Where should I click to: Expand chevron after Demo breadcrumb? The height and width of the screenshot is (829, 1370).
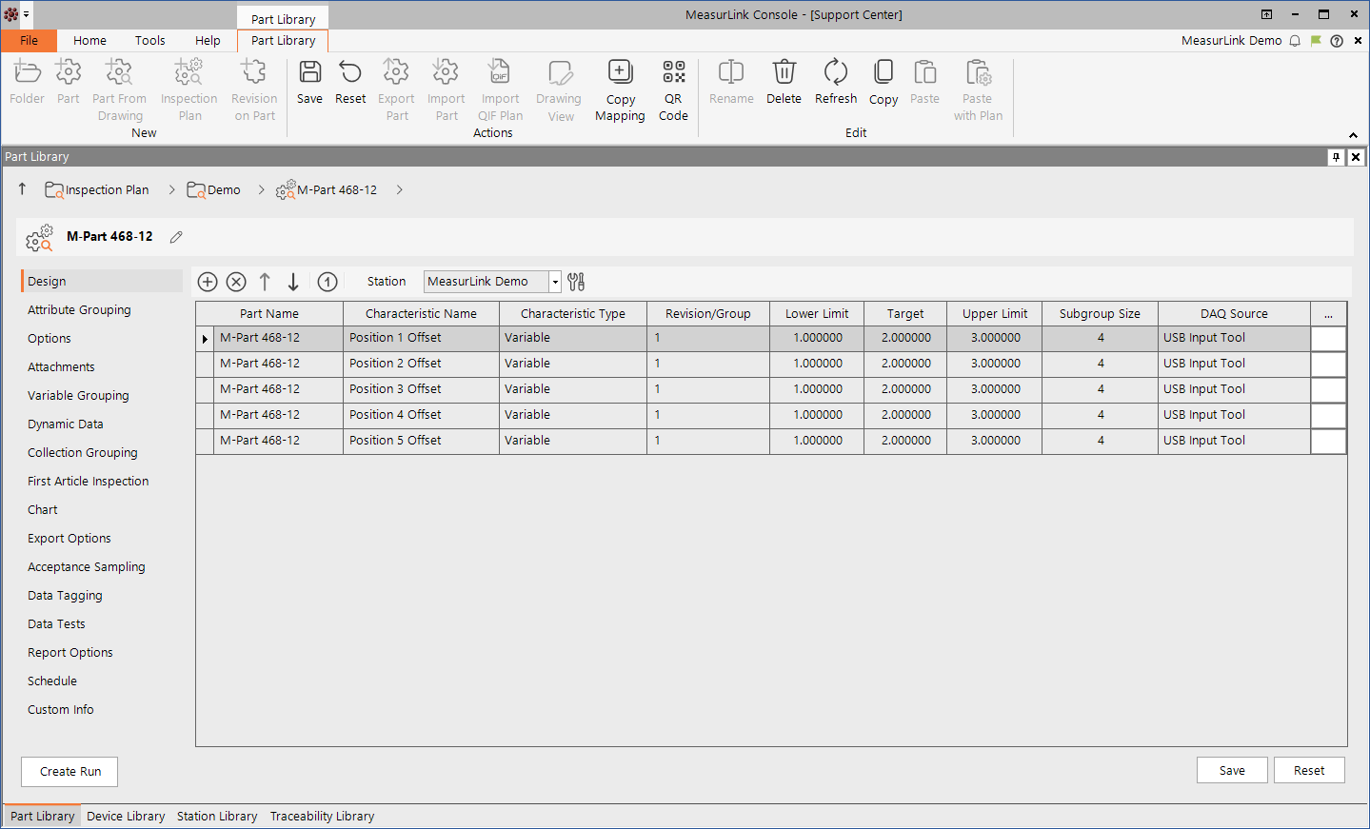[x=261, y=190]
